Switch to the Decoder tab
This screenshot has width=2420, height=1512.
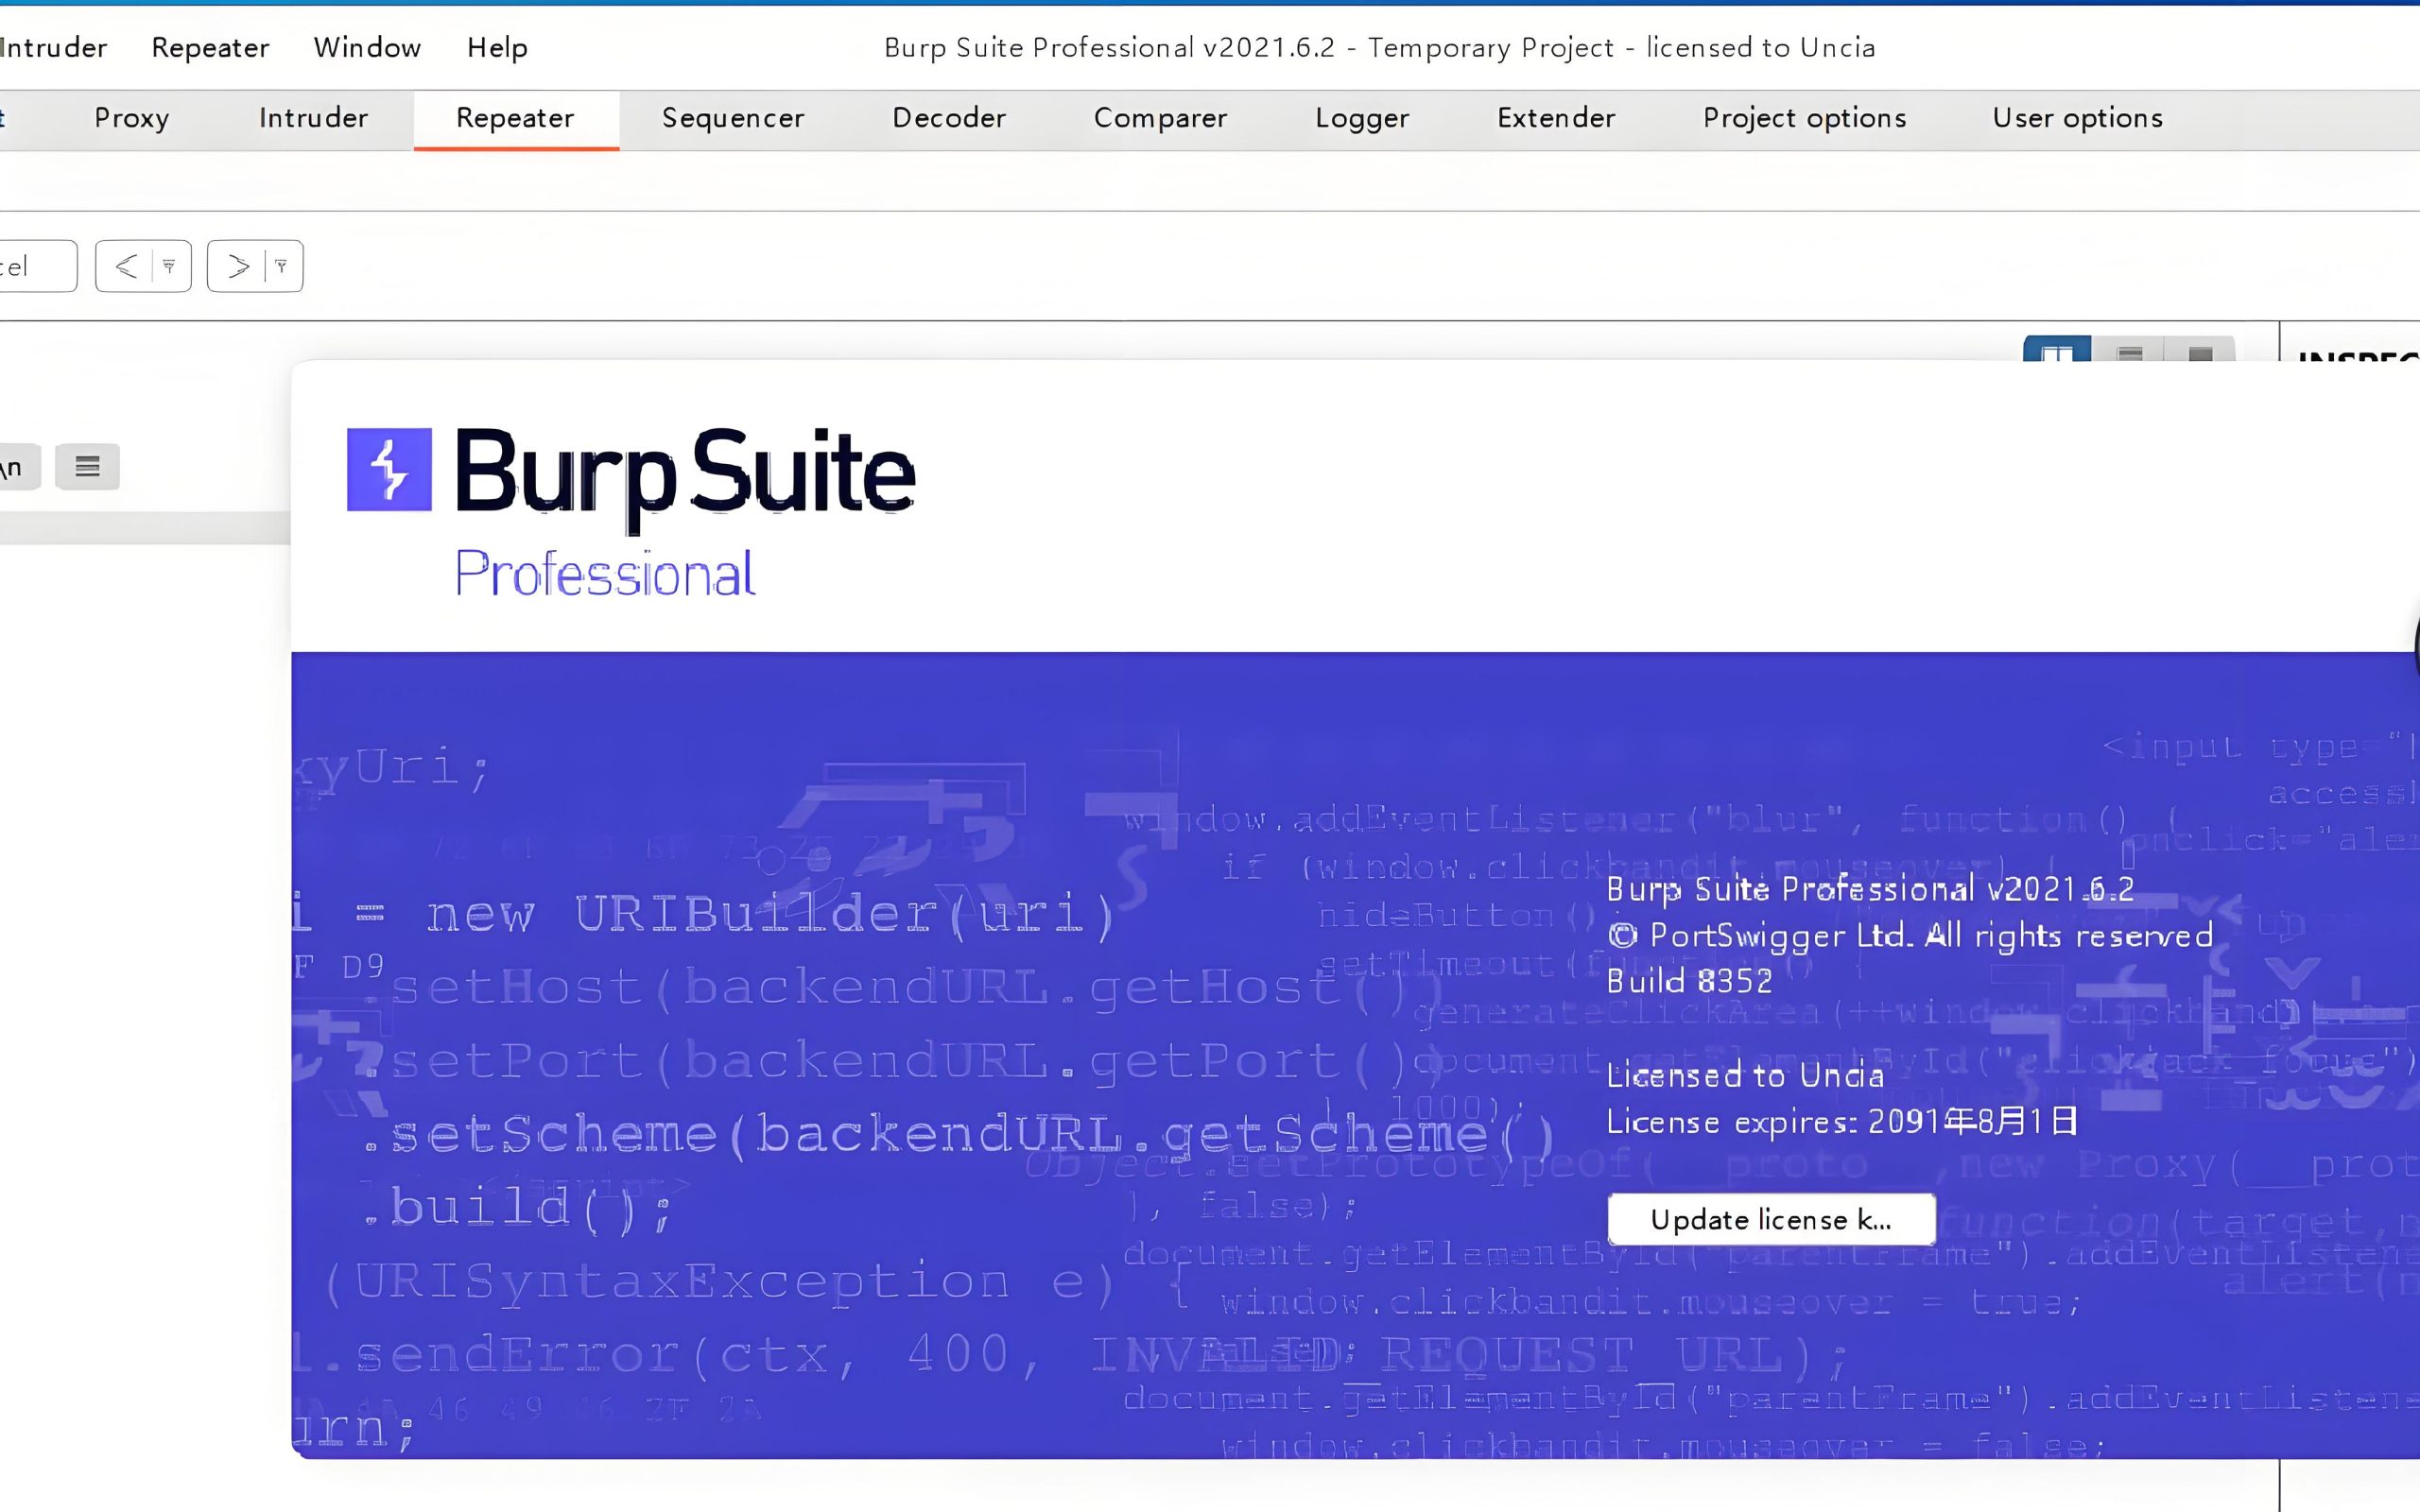tap(949, 118)
